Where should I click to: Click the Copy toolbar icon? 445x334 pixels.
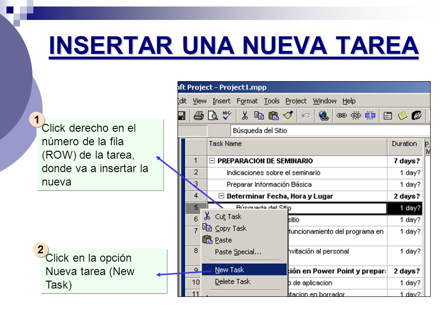tap(259, 116)
